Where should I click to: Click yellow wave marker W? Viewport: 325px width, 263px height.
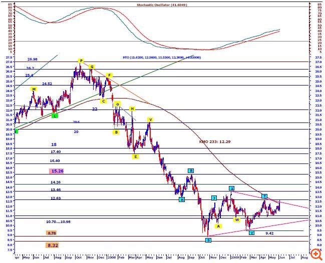coord(237,220)
